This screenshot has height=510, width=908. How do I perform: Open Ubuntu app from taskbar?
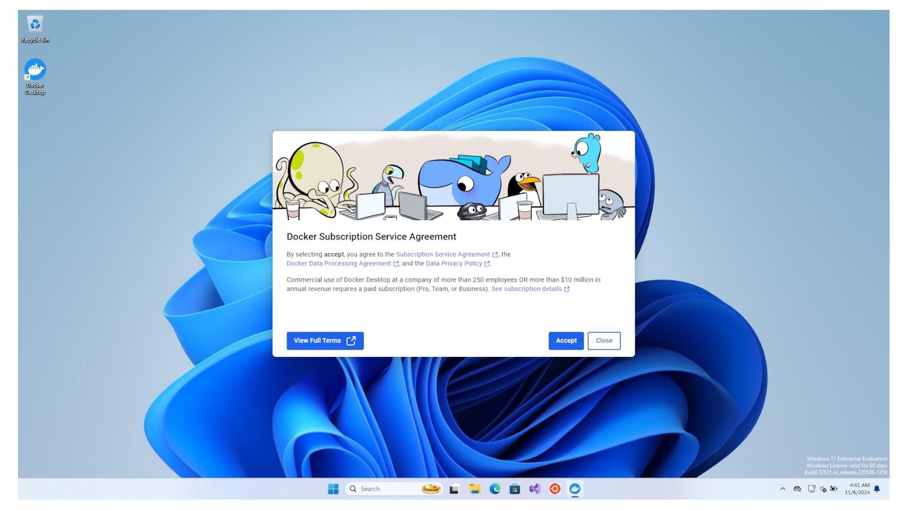click(x=555, y=489)
